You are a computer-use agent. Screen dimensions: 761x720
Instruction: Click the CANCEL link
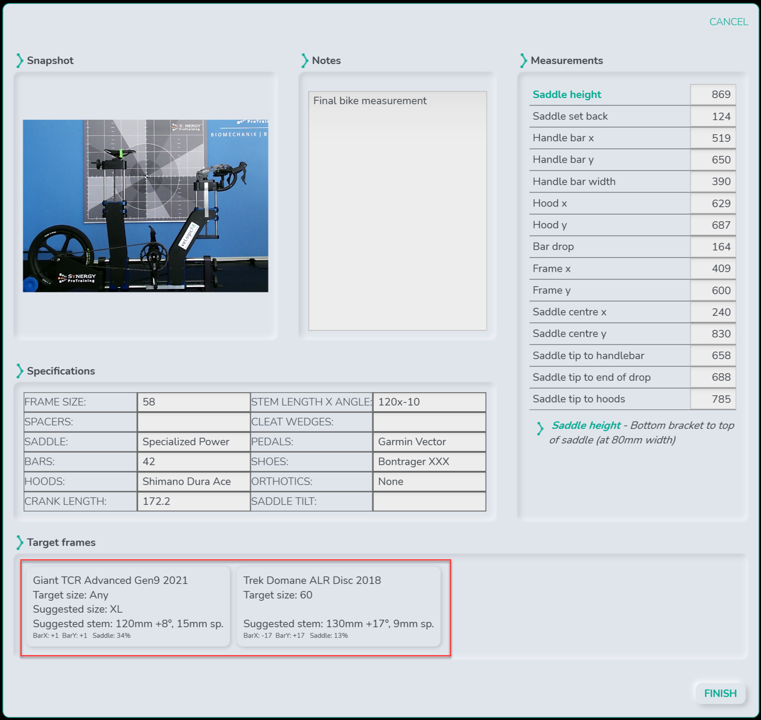tap(728, 22)
